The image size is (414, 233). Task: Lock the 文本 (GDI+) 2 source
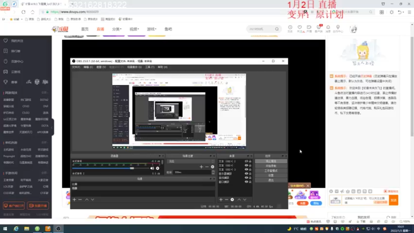pos(250,162)
